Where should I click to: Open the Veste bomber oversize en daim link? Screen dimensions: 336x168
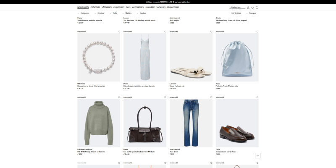coord(90,20)
